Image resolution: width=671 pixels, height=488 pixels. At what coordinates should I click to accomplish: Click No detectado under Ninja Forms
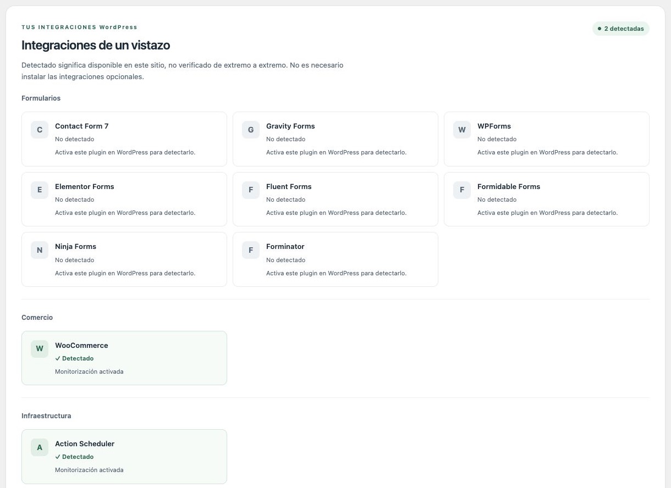tap(74, 260)
